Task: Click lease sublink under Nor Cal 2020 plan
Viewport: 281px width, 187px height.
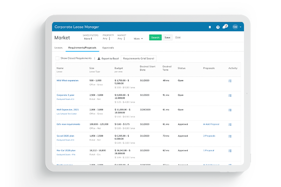Action: click(66, 155)
